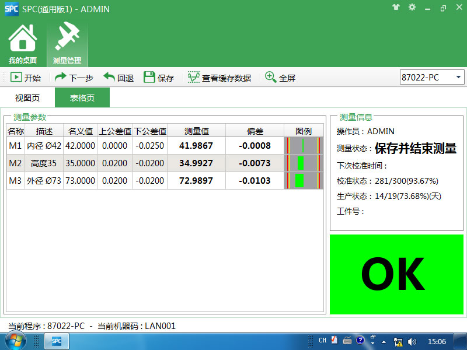The image size is (467, 350).
Task: Click the 名义值 column header
Action: [80, 131]
